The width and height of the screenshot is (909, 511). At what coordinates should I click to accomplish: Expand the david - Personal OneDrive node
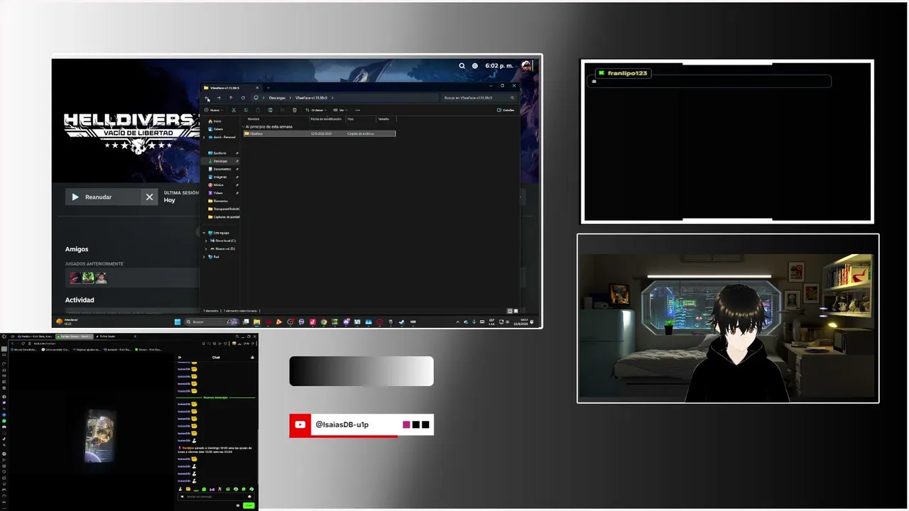(205, 137)
